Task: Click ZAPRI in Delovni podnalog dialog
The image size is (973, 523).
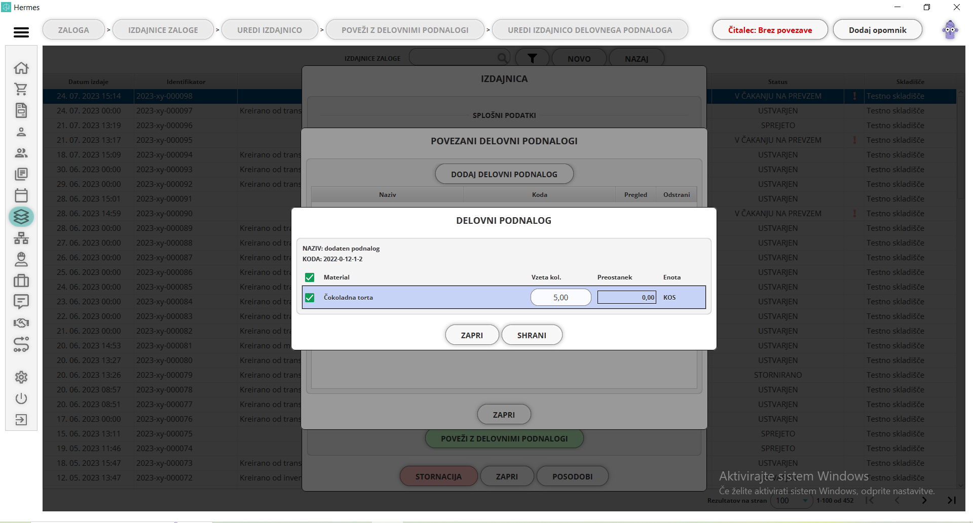Action: [x=472, y=335]
